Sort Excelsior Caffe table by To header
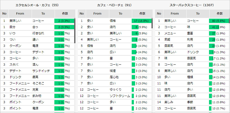The width and height of the screenshot is (230, 113). point(43,14)
